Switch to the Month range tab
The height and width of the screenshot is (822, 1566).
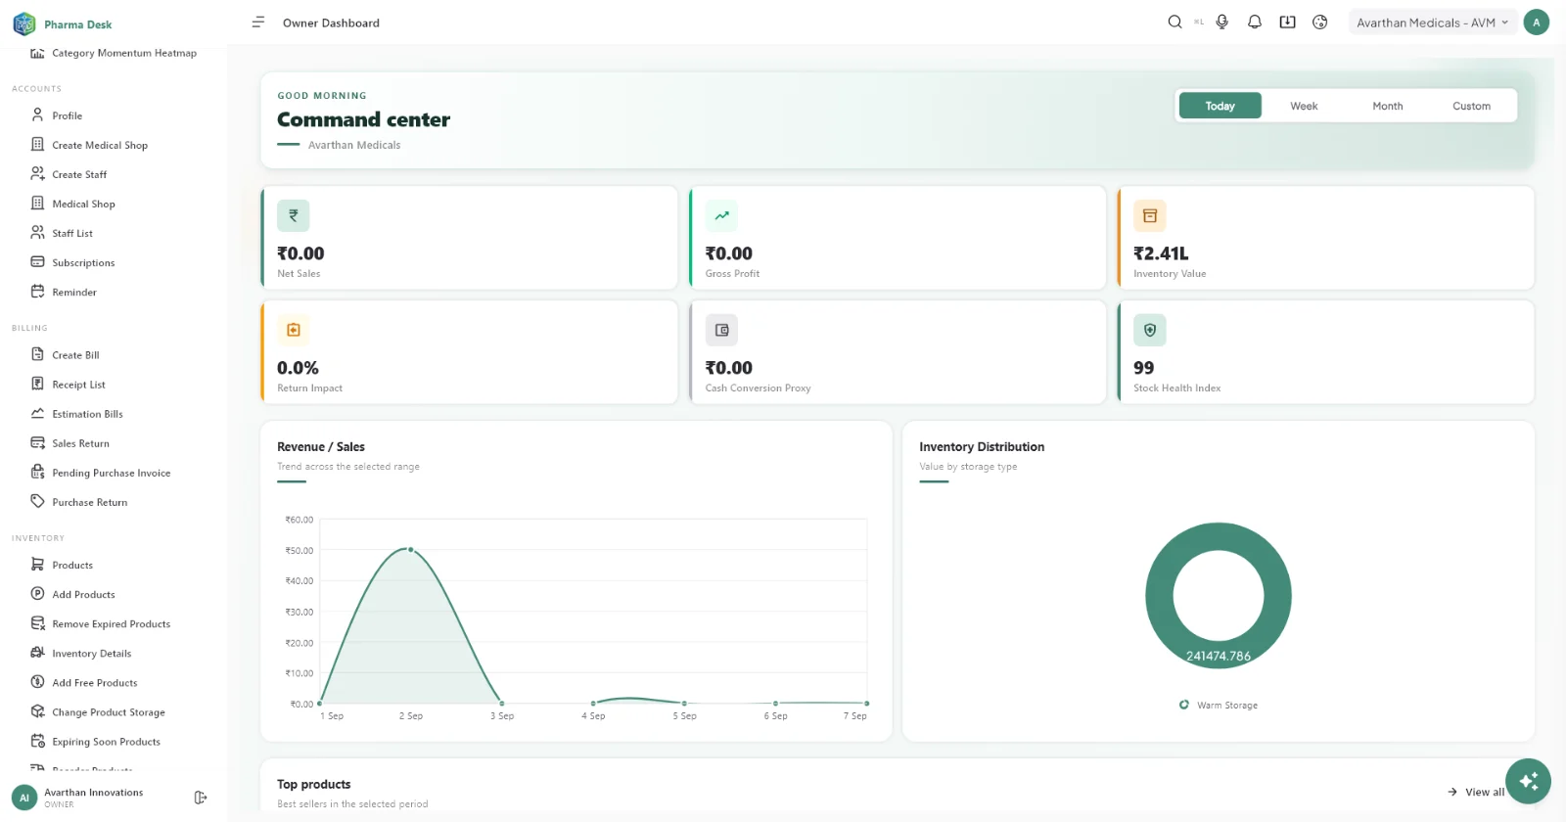[1387, 106]
